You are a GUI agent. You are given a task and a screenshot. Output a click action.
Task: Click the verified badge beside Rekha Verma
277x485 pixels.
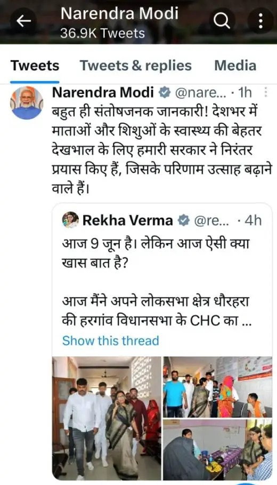click(184, 220)
